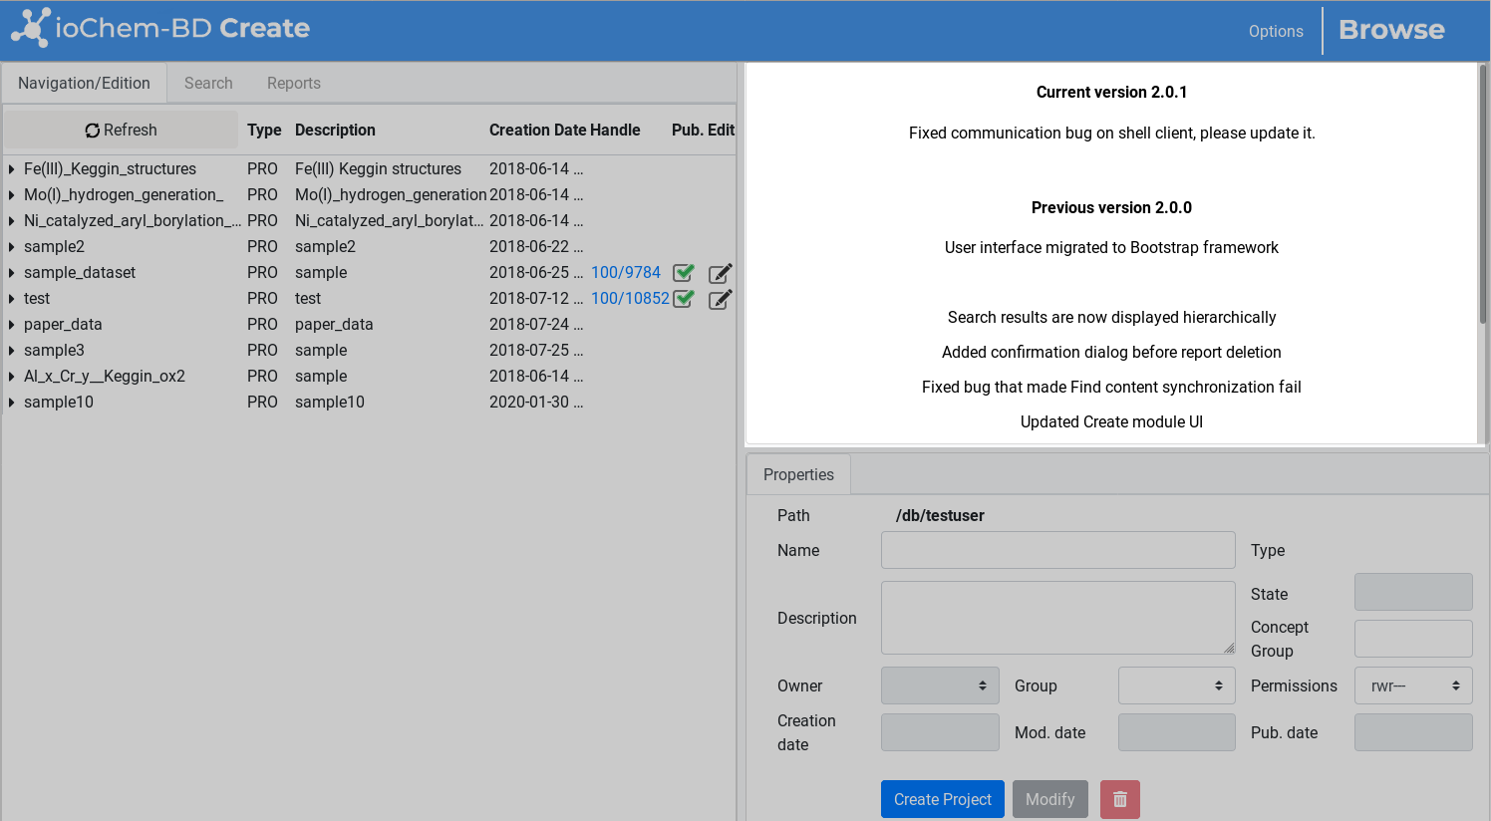Switch to the Search tab
This screenshot has width=1491, height=821.
click(208, 84)
